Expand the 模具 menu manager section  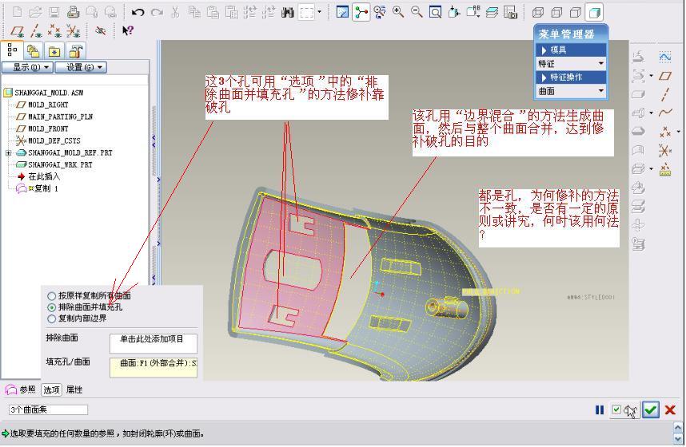pyautogui.click(x=571, y=49)
